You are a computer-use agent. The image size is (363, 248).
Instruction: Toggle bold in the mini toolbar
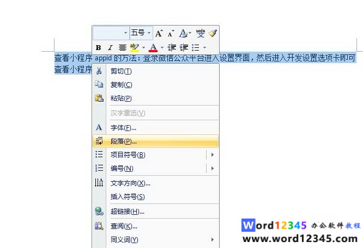coord(99,48)
